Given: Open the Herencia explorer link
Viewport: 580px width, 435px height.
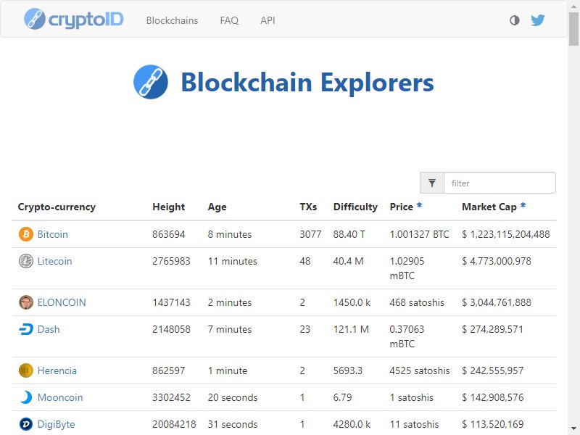Looking at the screenshot, I should pyautogui.click(x=57, y=370).
